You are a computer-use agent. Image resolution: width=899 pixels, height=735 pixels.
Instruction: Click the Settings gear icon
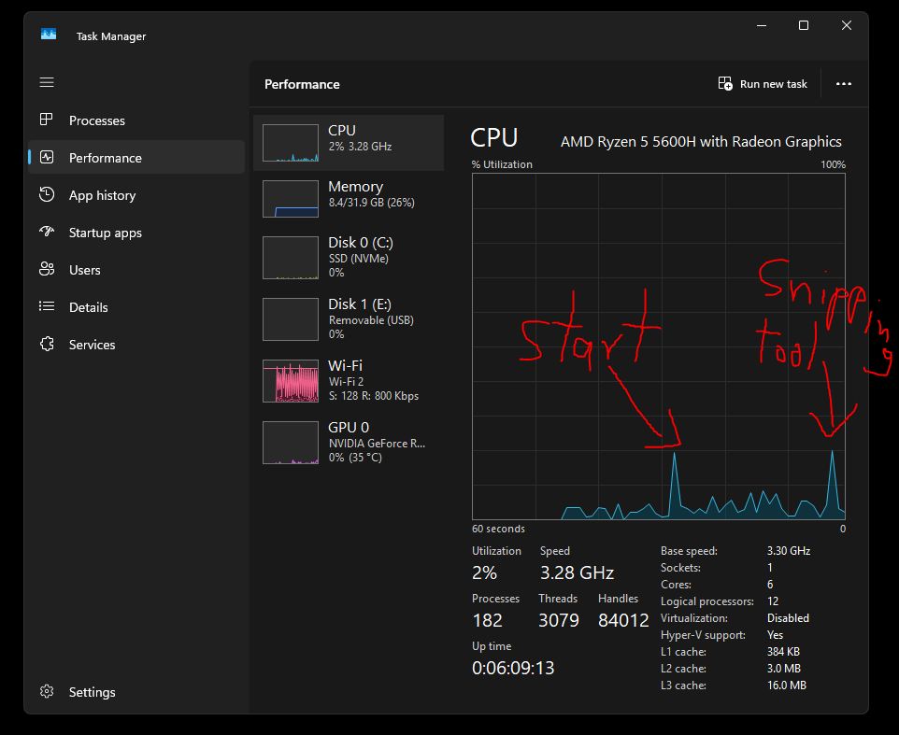(x=47, y=691)
